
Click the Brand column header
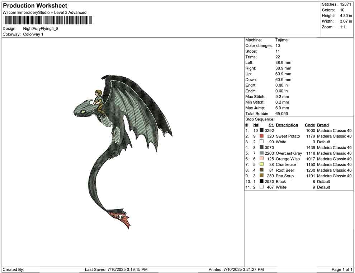tap(323, 125)
